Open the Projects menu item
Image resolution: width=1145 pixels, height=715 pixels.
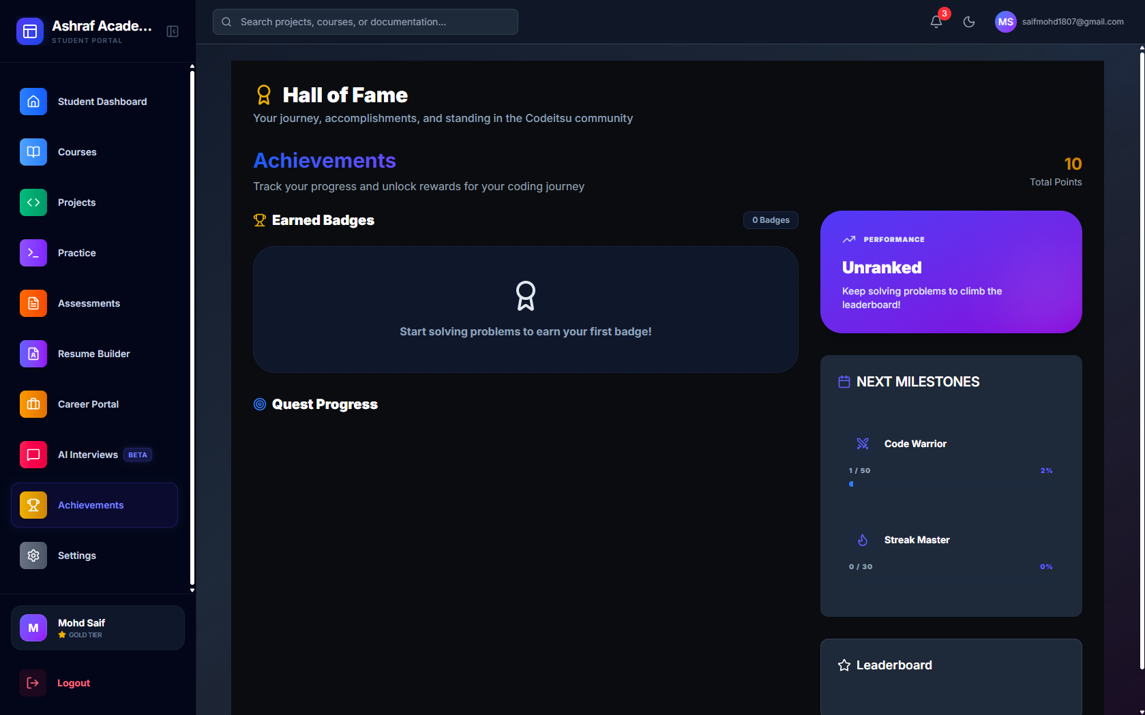click(94, 202)
